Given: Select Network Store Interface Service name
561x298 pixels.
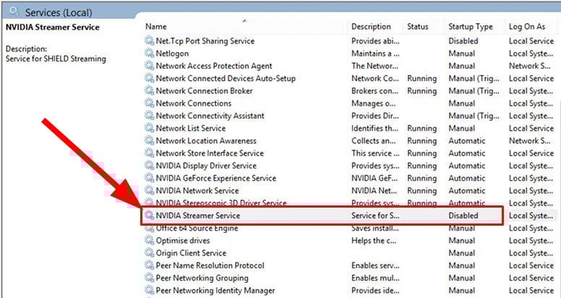Looking at the screenshot, I should point(210,153).
